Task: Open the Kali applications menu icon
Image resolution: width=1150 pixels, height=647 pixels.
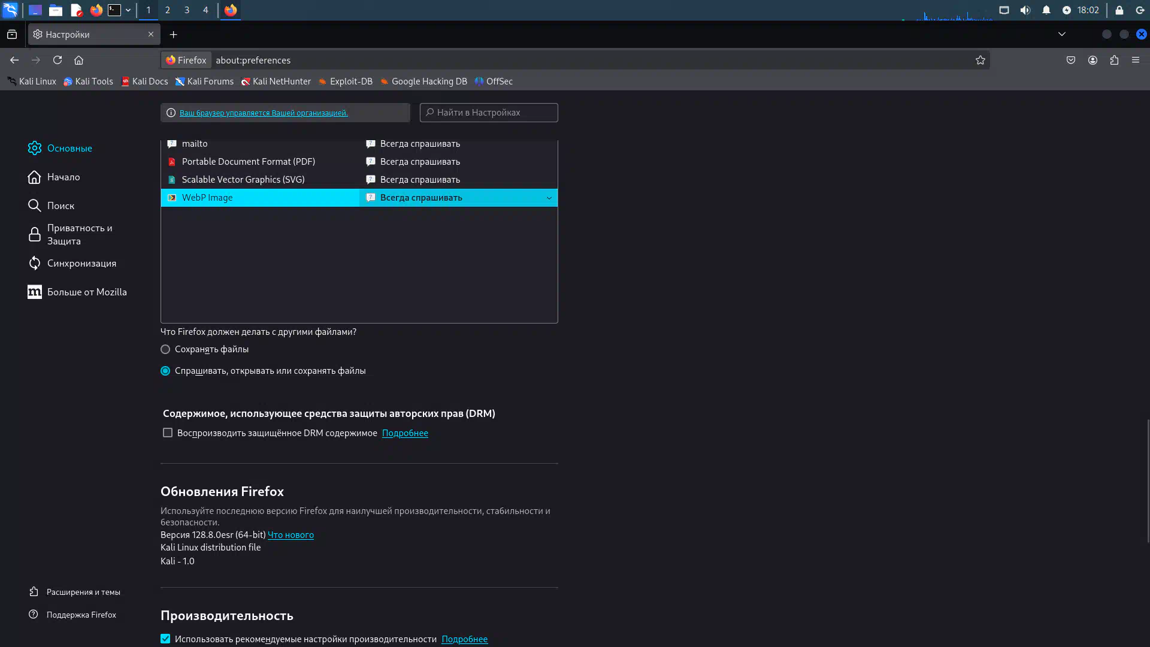Action: [x=10, y=10]
